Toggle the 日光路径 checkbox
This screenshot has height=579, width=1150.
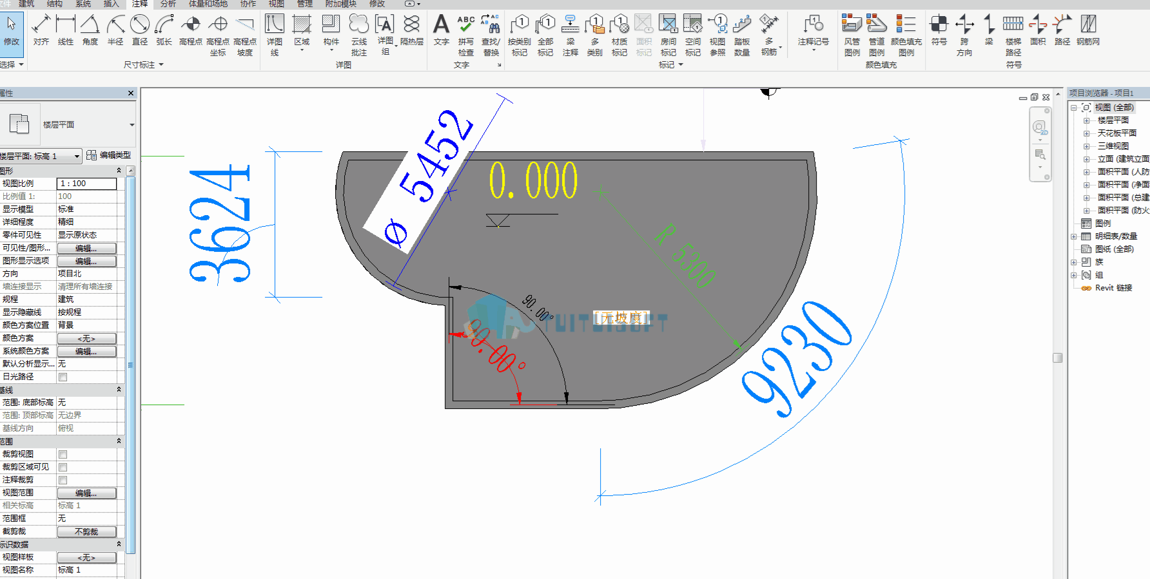click(63, 377)
